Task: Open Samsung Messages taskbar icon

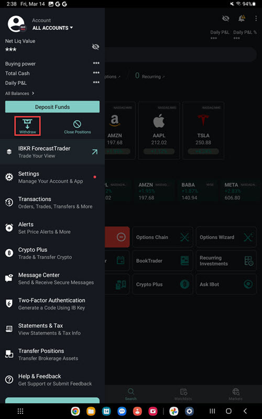Action: [122, 411]
